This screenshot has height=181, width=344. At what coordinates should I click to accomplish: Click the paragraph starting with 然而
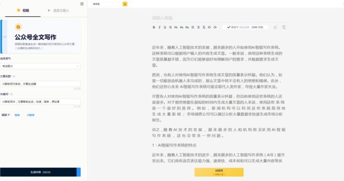(217, 81)
